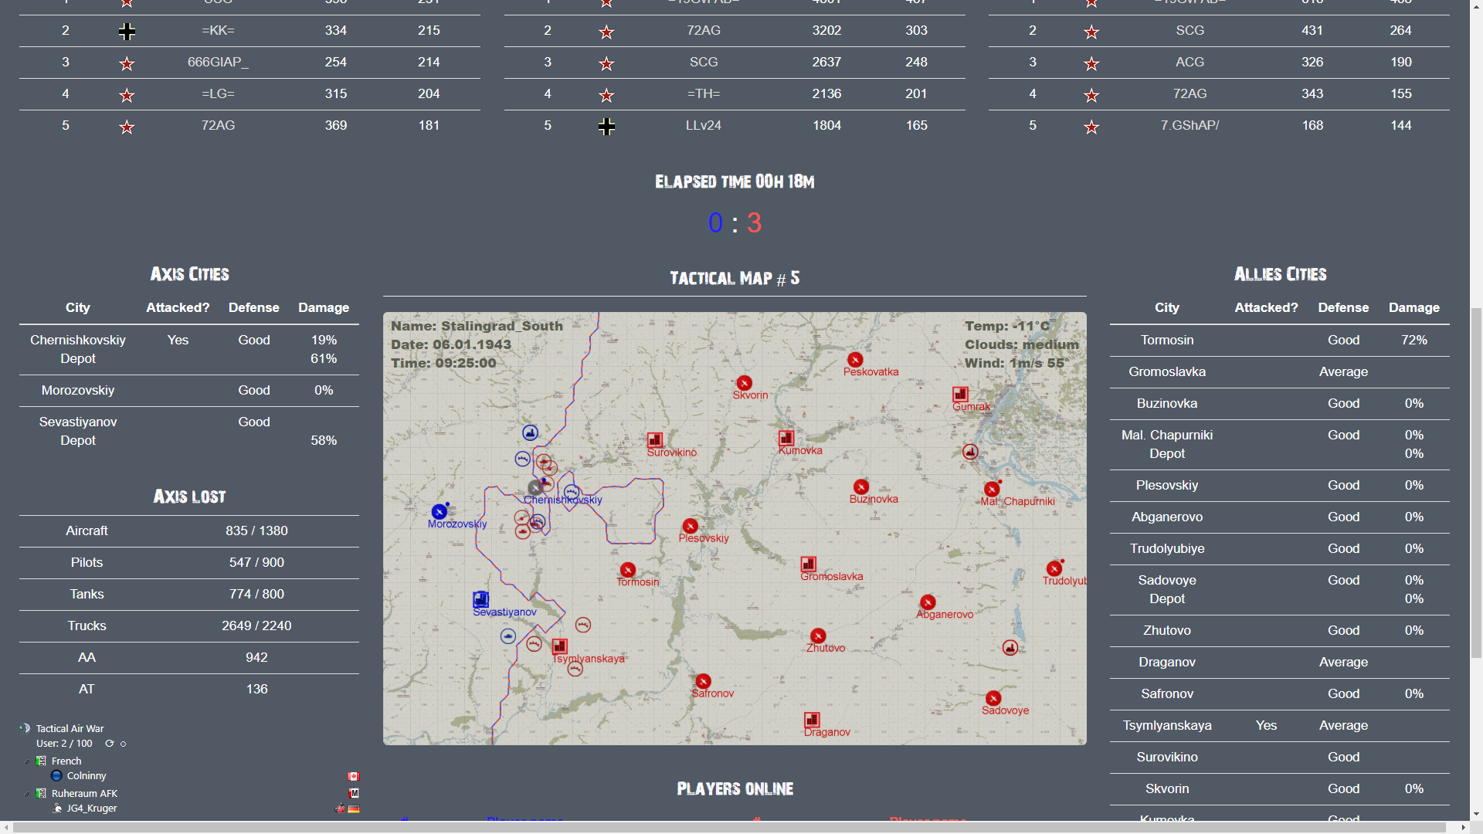The height and width of the screenshot is (834, 1483).
Task: Select user JG4_Kruger in the channel list
Action: coord(92,809)
